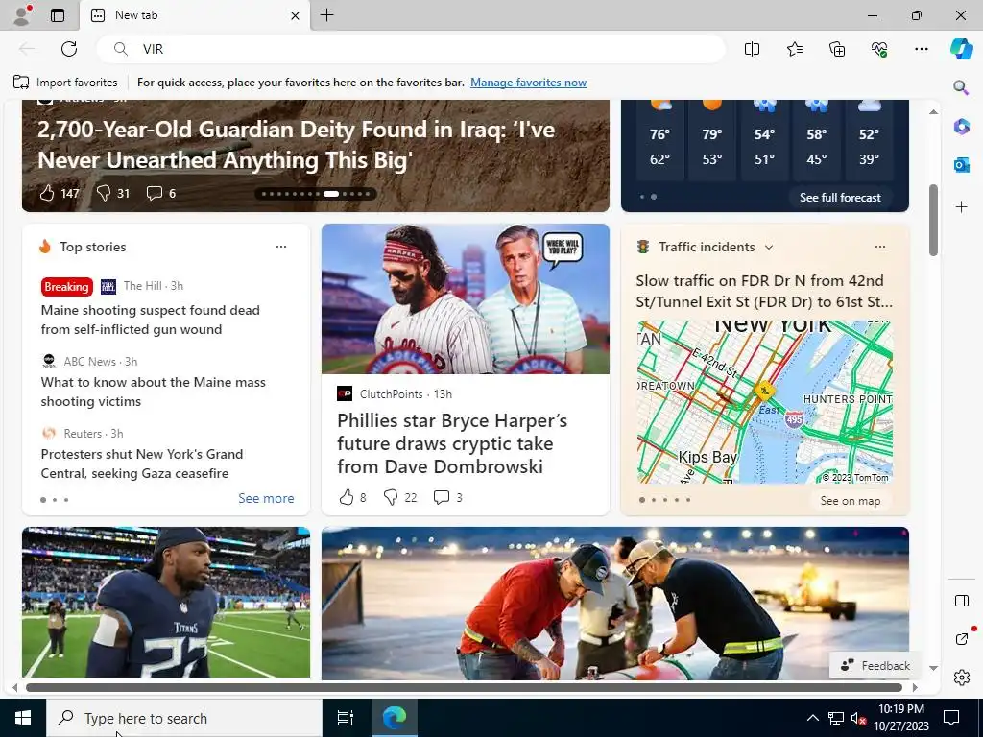
Task: Open the Collections icon
Action: (x=837, y=49)
